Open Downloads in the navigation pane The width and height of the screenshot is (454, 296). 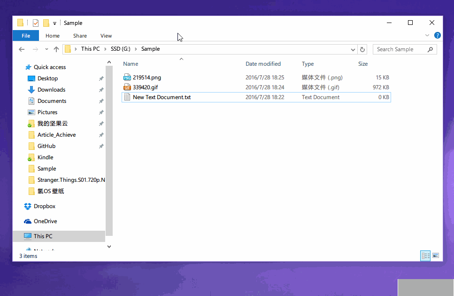point(51,90)
